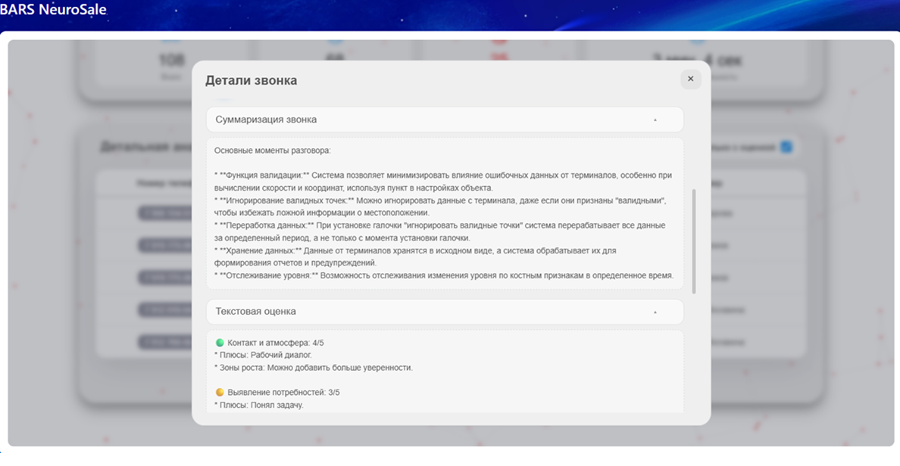Click the Функция валидации summary bullet
The height and width of the screenshot is (466, 900).
(x=442, y=182)
